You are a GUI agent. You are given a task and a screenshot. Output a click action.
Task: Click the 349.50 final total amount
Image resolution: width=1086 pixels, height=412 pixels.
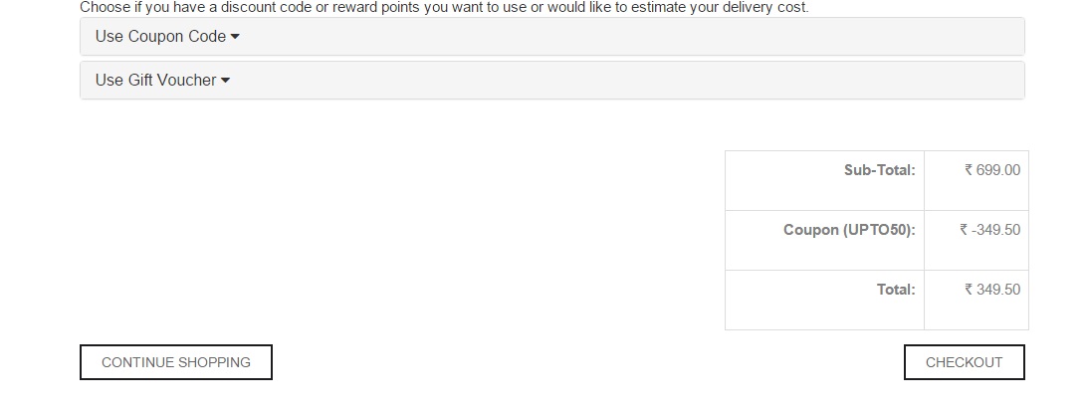point(998,290)
